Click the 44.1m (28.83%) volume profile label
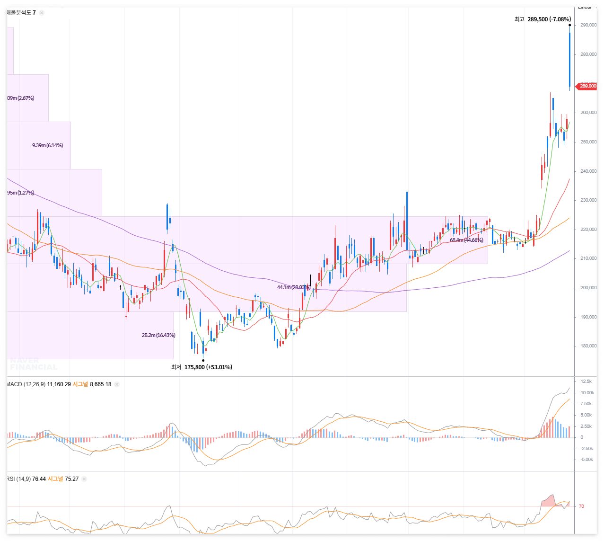Viewport: 604px width, 541px height. (293, 288)
